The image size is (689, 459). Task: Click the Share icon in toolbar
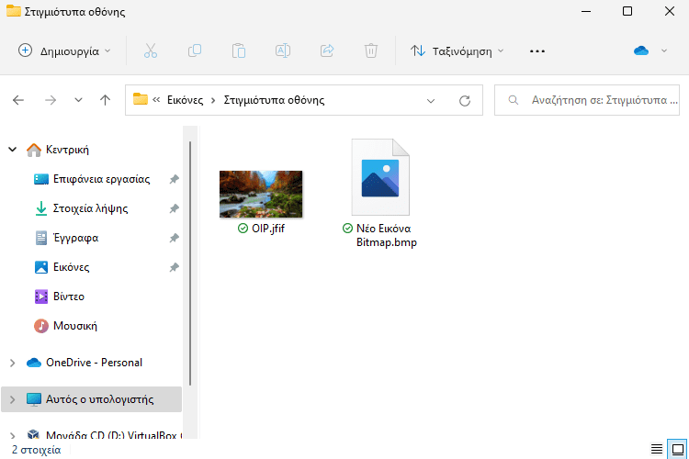(327, 51)
